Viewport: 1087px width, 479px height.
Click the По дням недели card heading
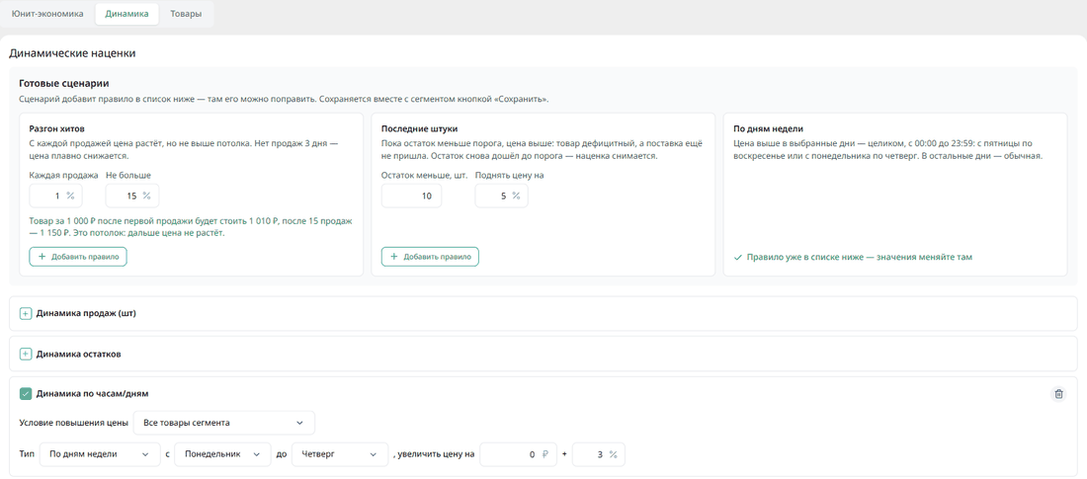768,129
